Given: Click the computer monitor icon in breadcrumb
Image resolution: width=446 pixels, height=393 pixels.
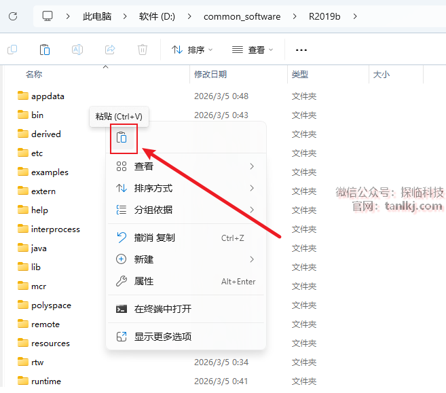Looking at the screenshot, I should pyautogui.click(x=48, y=16).
